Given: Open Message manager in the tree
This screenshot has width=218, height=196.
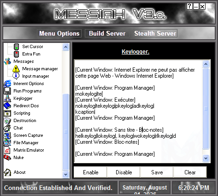Looking at the screenshot, I should (x=40, y=69).
